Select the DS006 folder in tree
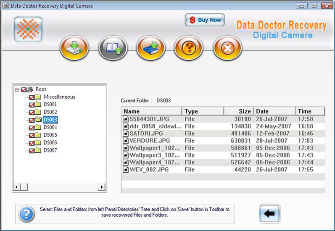335x231 pixels. [x=50, y=142]
